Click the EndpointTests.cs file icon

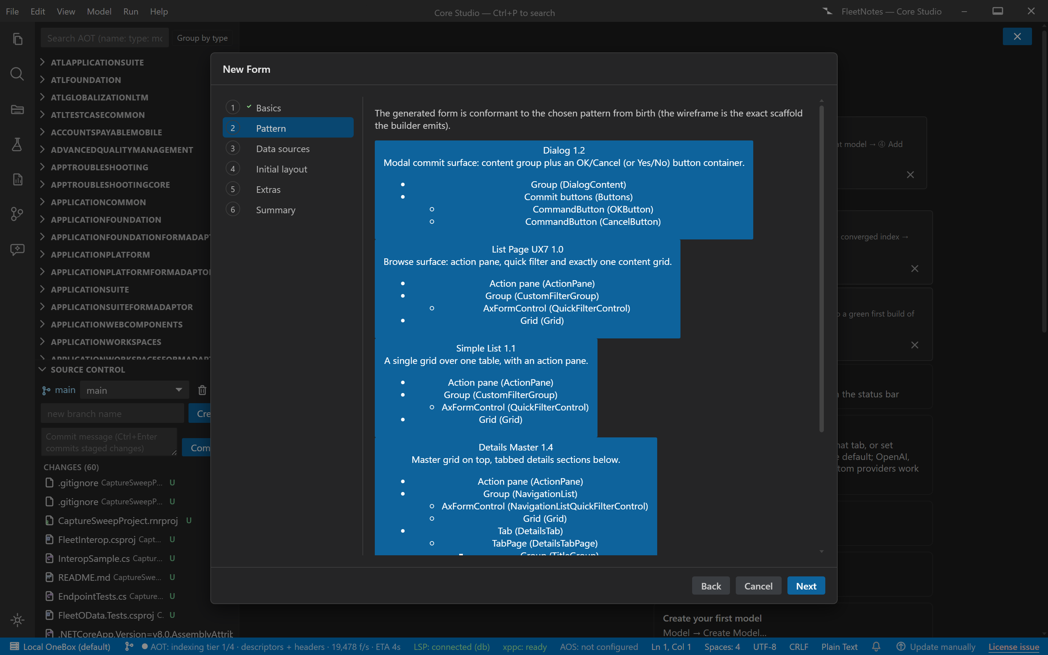click(x=49, y=596)
